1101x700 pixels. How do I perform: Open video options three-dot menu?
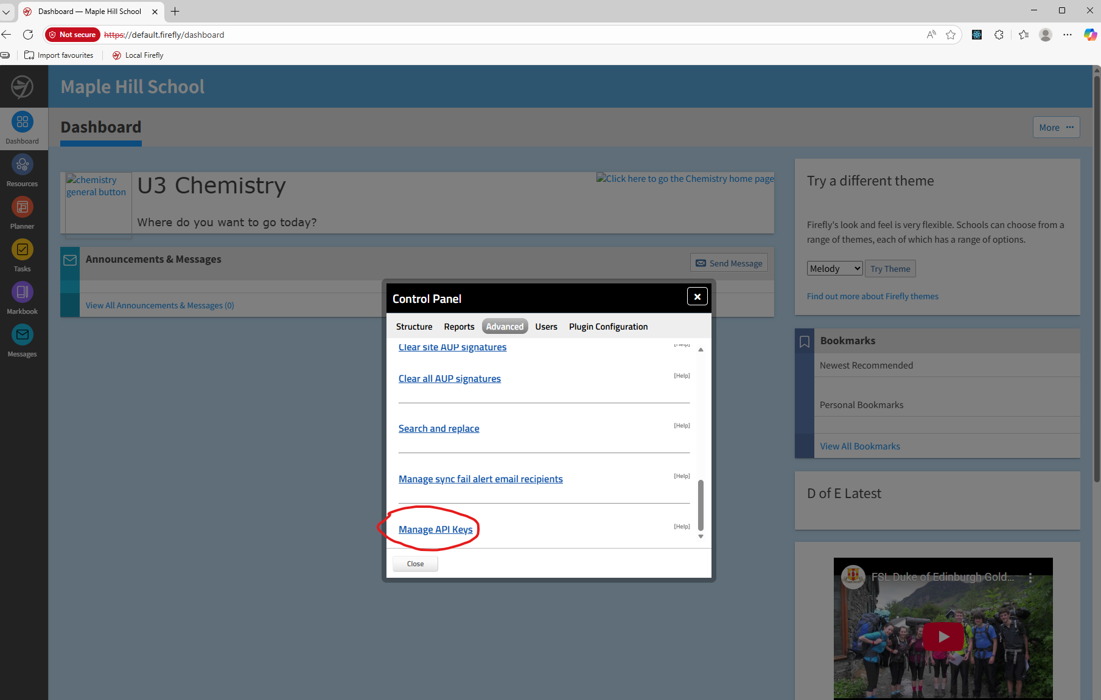click(x=1030, y=578)
